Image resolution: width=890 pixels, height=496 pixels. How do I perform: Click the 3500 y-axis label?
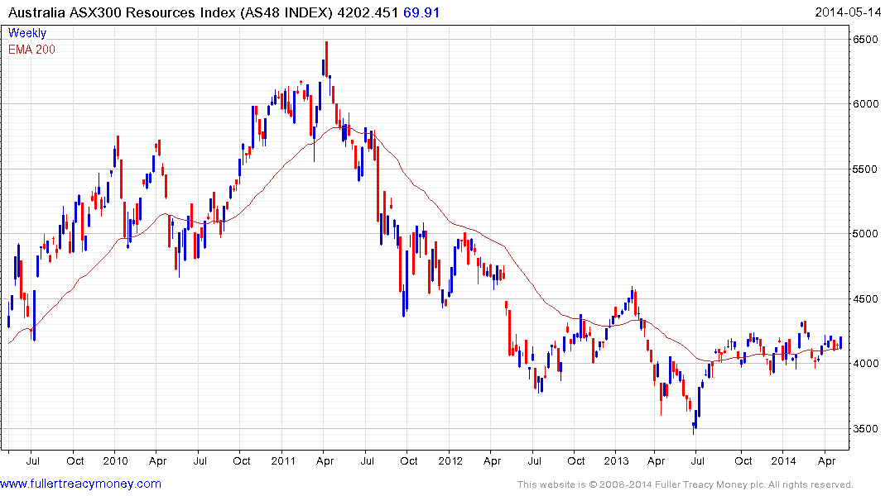[x=865, y=428]
